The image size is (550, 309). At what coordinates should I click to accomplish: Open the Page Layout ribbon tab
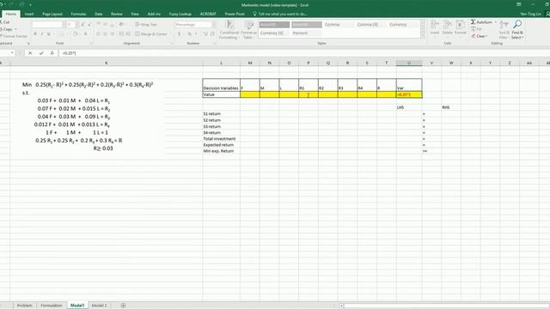[x=52, y=14]
